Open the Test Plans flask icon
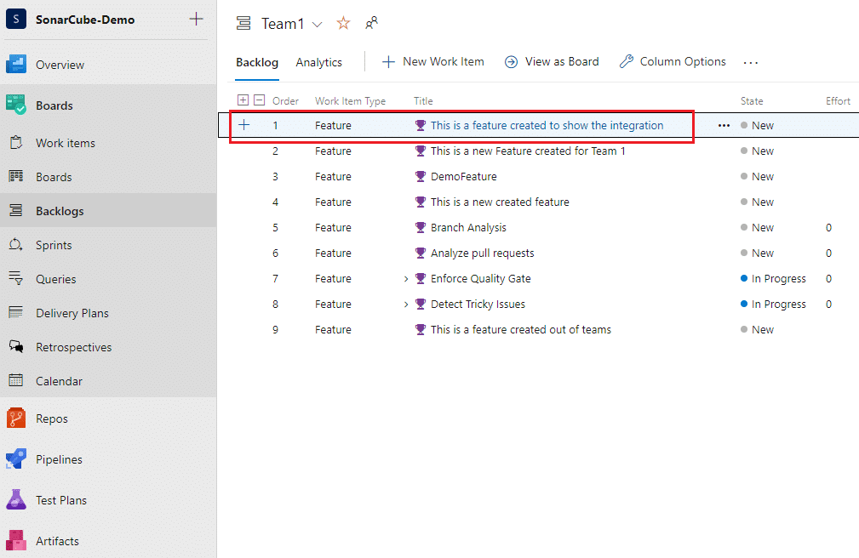859x558 pixels. point(16,500)
